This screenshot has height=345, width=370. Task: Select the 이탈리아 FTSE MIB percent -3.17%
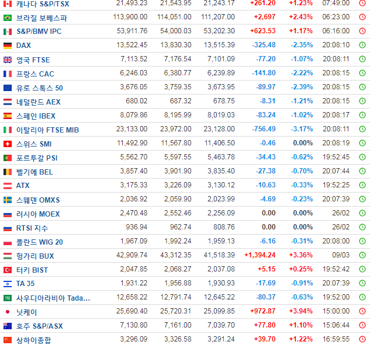302,129
